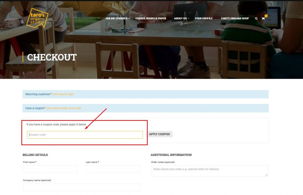Open the shopping cart icon

click(x=263, y=18)
